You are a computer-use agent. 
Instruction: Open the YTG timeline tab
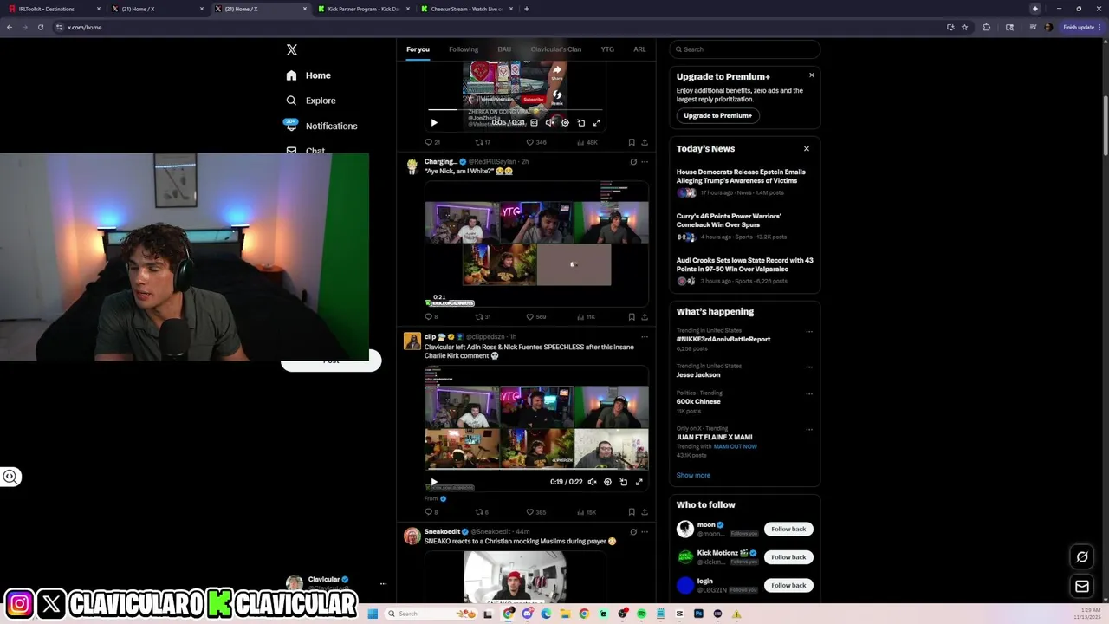click(x=607, y=49)
